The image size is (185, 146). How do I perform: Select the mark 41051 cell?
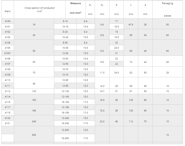pyautogui.click(x=8, y=53)
